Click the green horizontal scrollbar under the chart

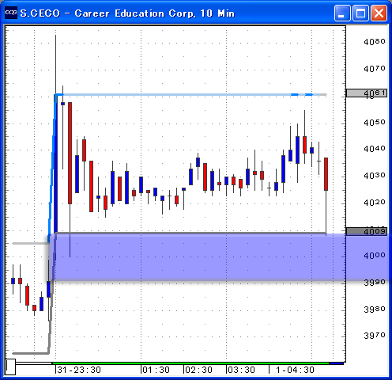[x=191, y=363]
